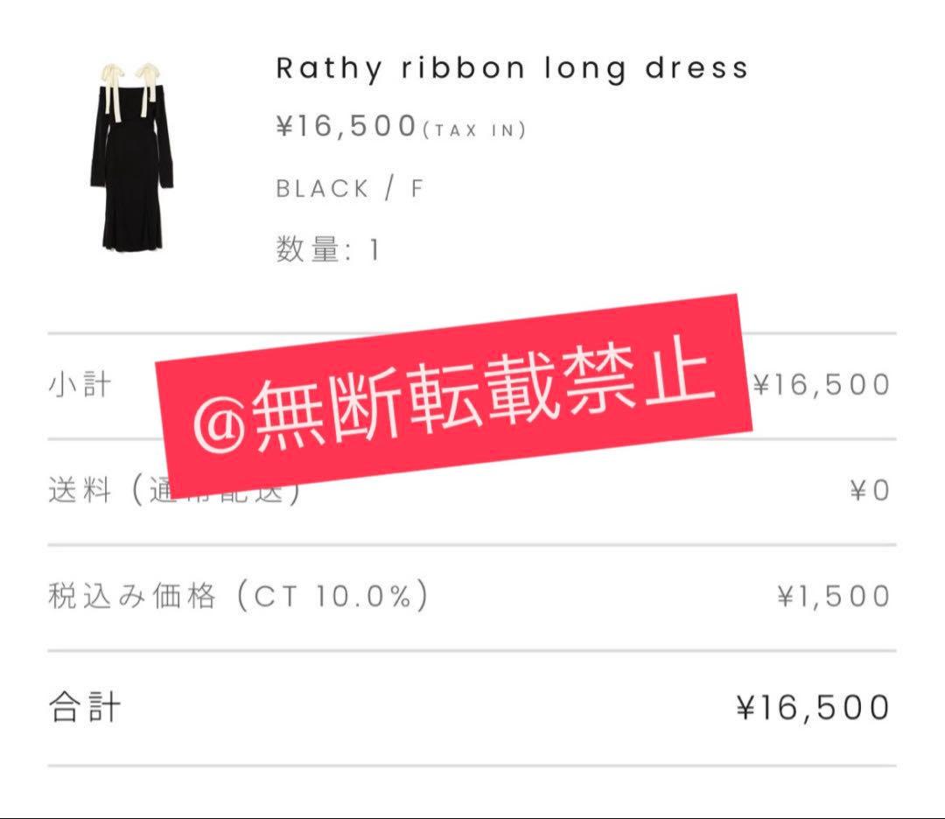Click the cream ribbon on dress's left shoulder
This screenshot has height=819, width=945.
click(111, 90)
